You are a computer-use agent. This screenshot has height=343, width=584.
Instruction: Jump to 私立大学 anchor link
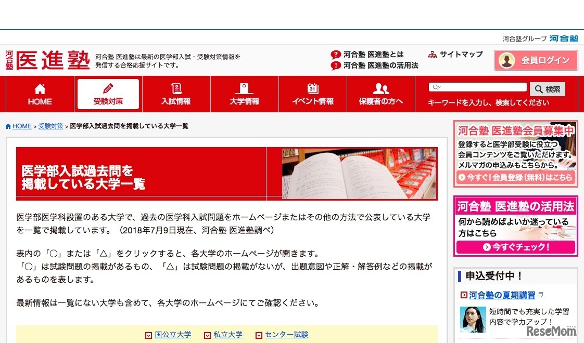tap(227, 335)
